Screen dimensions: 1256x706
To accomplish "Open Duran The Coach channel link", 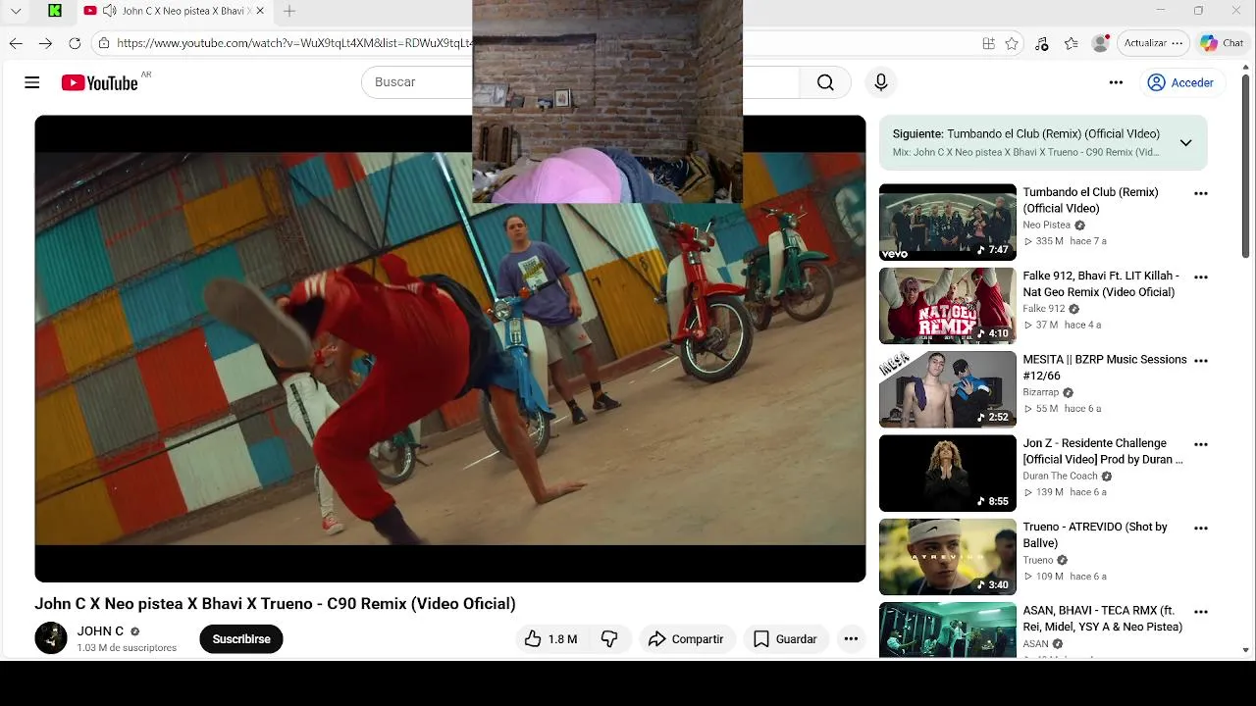I will pos(1061,477).
